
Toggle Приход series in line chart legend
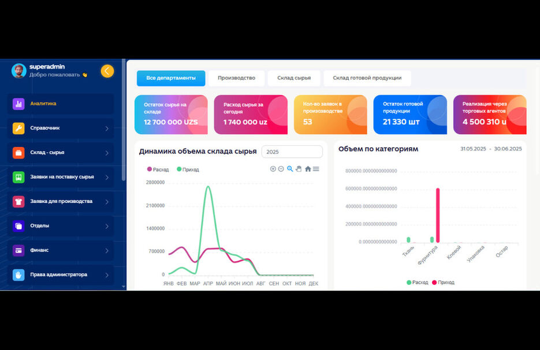(188, 170)
